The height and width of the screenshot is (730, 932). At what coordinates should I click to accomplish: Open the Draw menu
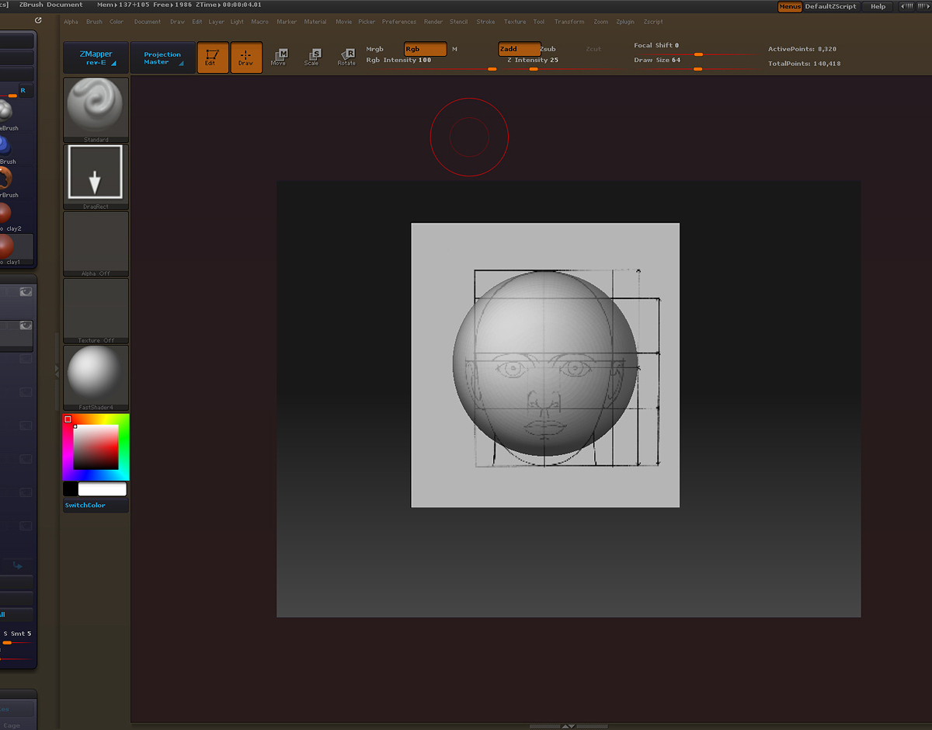point(177,22)
